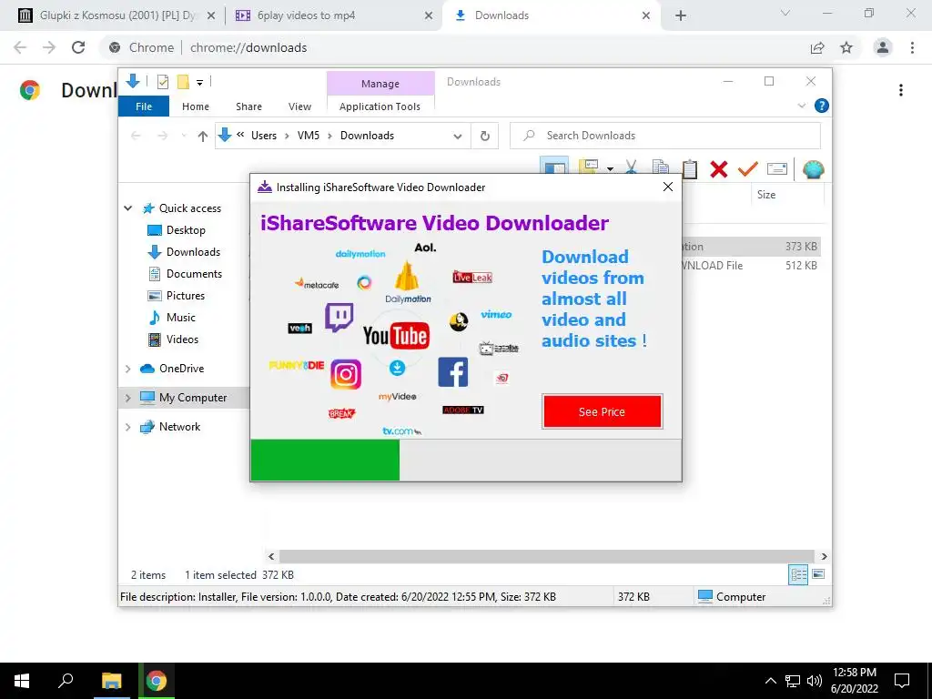Click the email envelope toolbar icon
This screenshot has height=699, width=932.
(x=777, y=169)
